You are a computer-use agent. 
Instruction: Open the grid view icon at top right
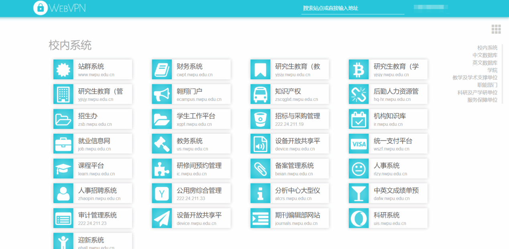pos(496,29)
